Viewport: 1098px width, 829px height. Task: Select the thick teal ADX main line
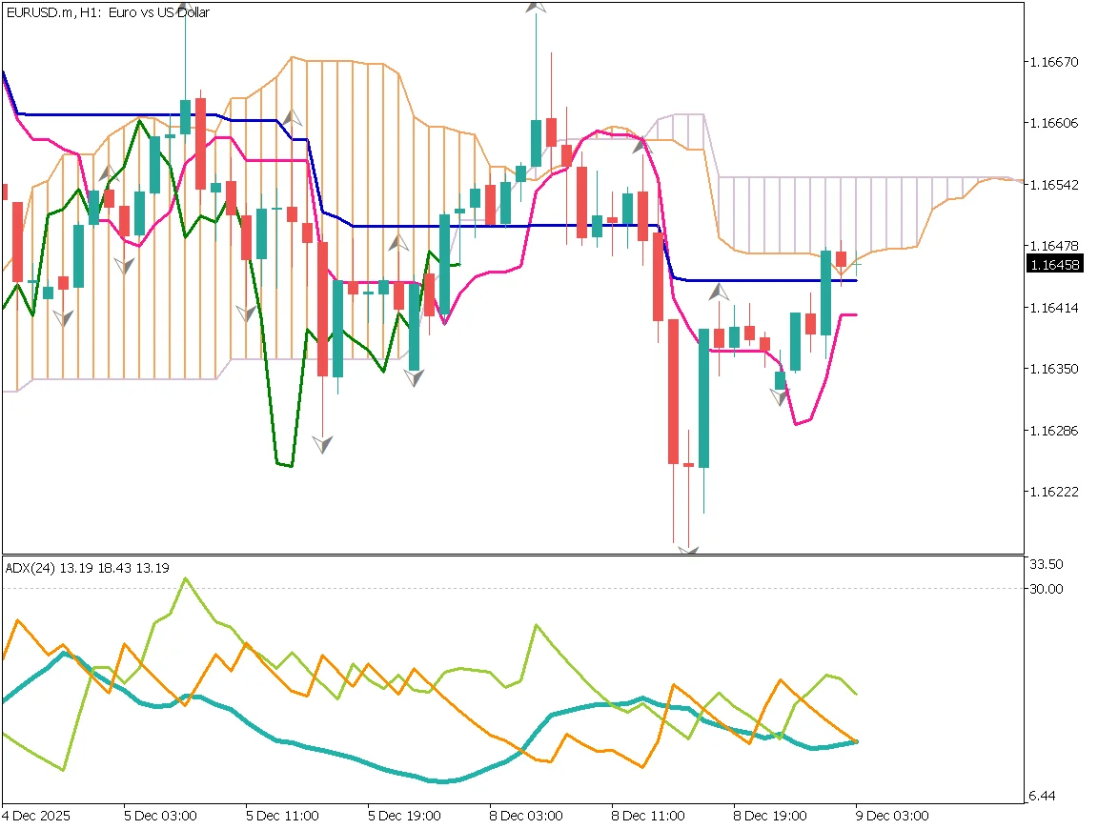coord(381,765)
